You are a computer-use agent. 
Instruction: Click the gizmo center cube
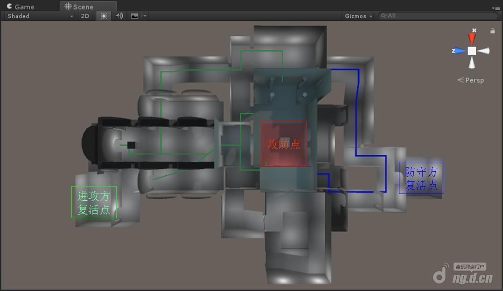(x=472, y=51)
